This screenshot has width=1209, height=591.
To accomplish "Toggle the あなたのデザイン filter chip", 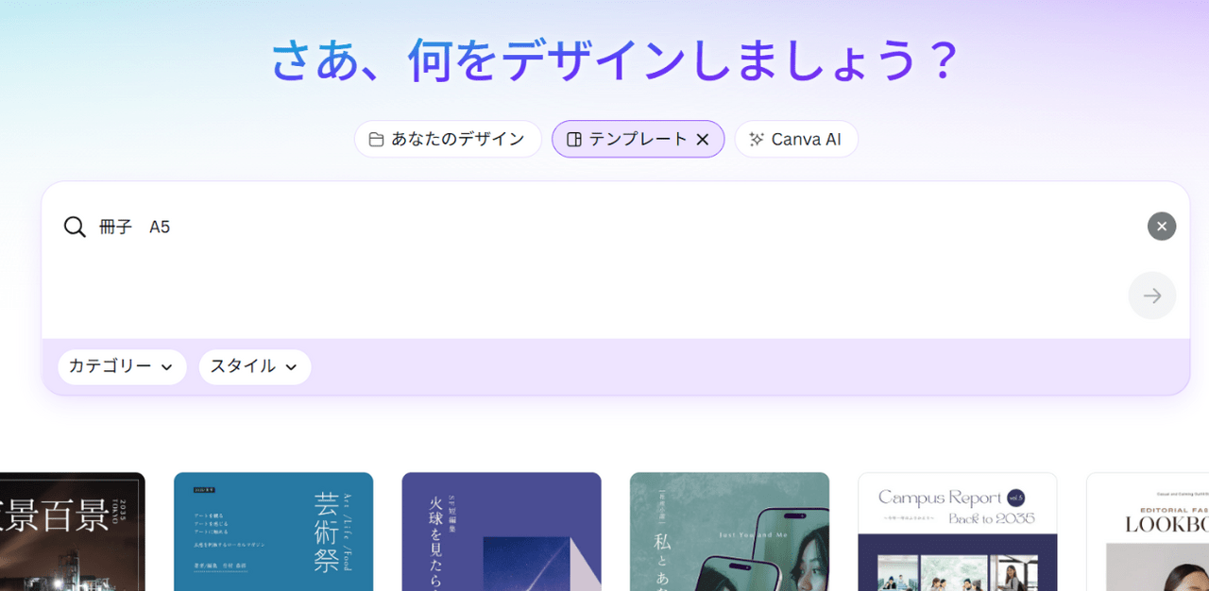I will [x=447, y=139].
